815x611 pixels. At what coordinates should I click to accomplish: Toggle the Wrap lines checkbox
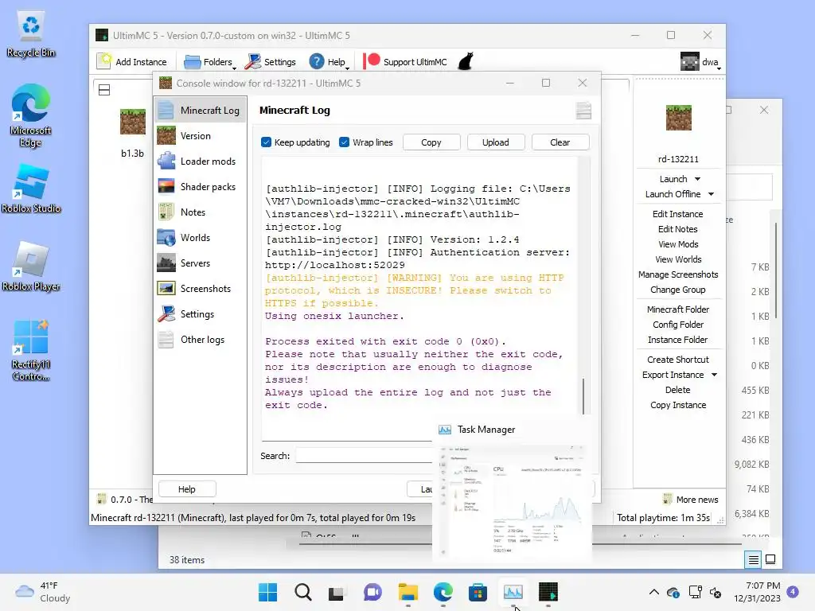click(x=344, y=142)
